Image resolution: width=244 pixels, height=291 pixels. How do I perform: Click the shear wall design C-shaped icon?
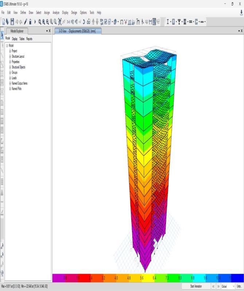(x=196, y=22)
